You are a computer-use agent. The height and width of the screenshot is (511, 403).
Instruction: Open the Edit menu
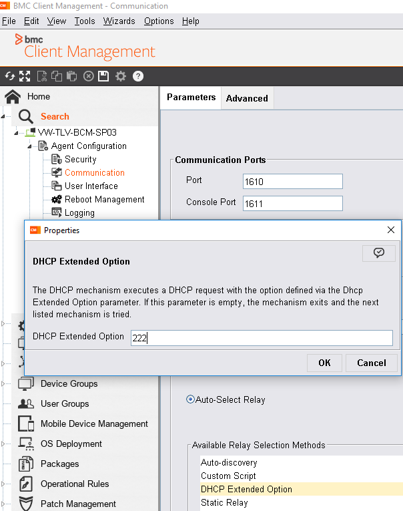[31, 21]
